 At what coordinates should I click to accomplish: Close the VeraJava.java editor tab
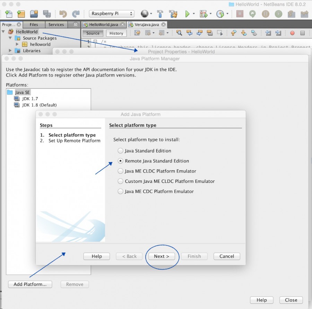pyautogui.click(x=163, y=25)
